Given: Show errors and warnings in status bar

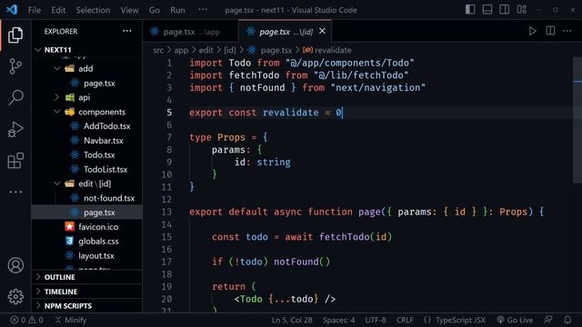Looking at the screenshot, I should 26,320.
